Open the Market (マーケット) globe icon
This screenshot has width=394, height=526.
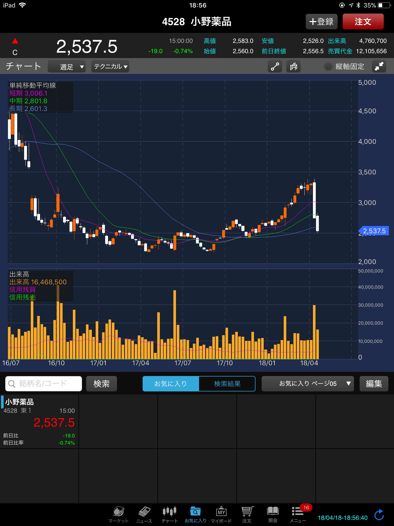(118, 514)
